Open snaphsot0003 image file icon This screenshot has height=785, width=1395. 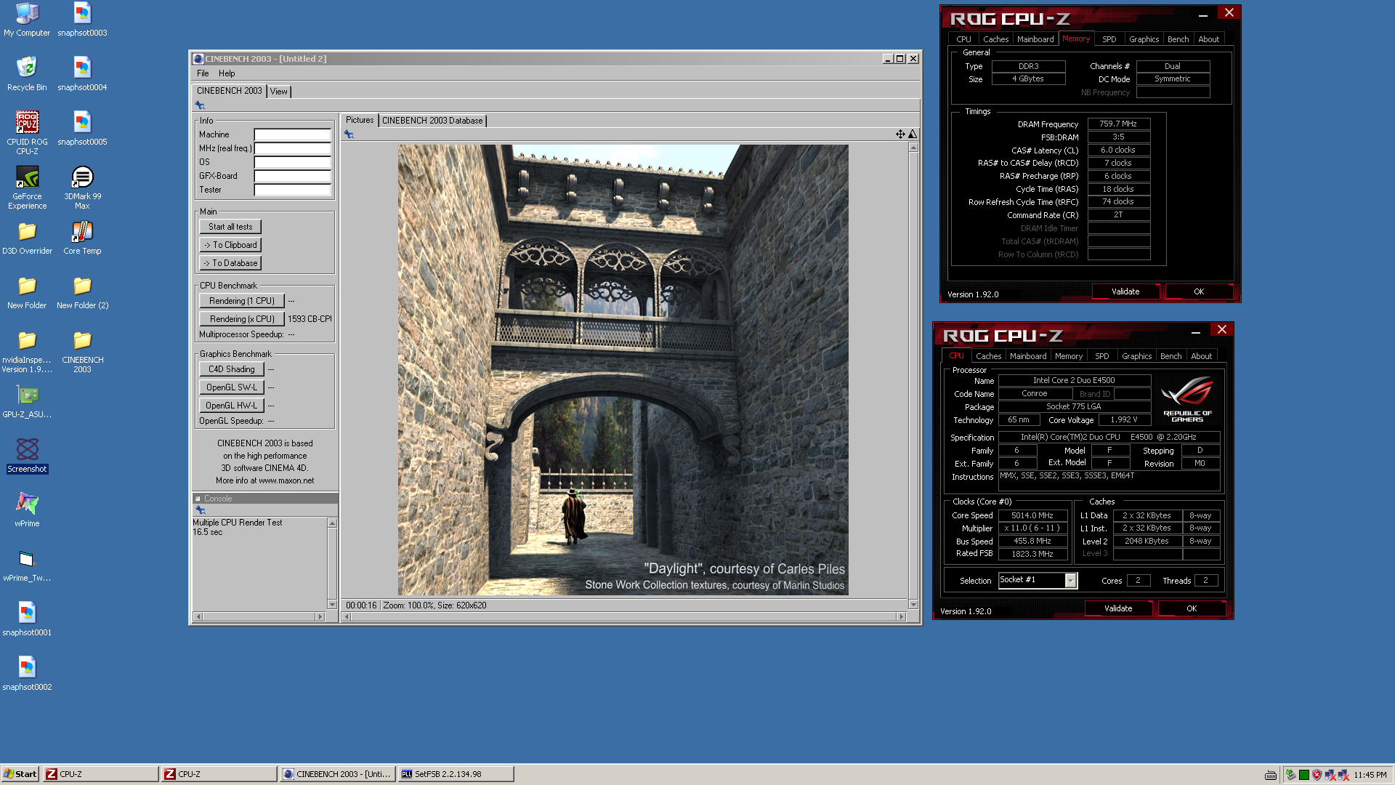(x=82, y=20)
